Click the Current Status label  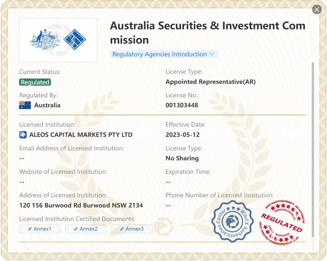pyautogui.click(x=40, y=72)
